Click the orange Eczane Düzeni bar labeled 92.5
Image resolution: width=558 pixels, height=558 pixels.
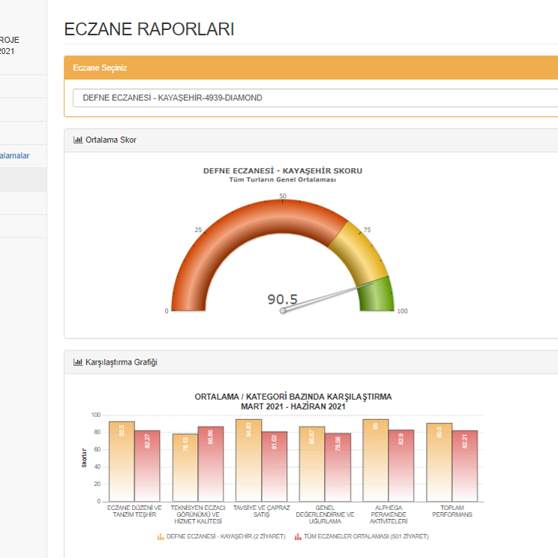tap(121, 461)
